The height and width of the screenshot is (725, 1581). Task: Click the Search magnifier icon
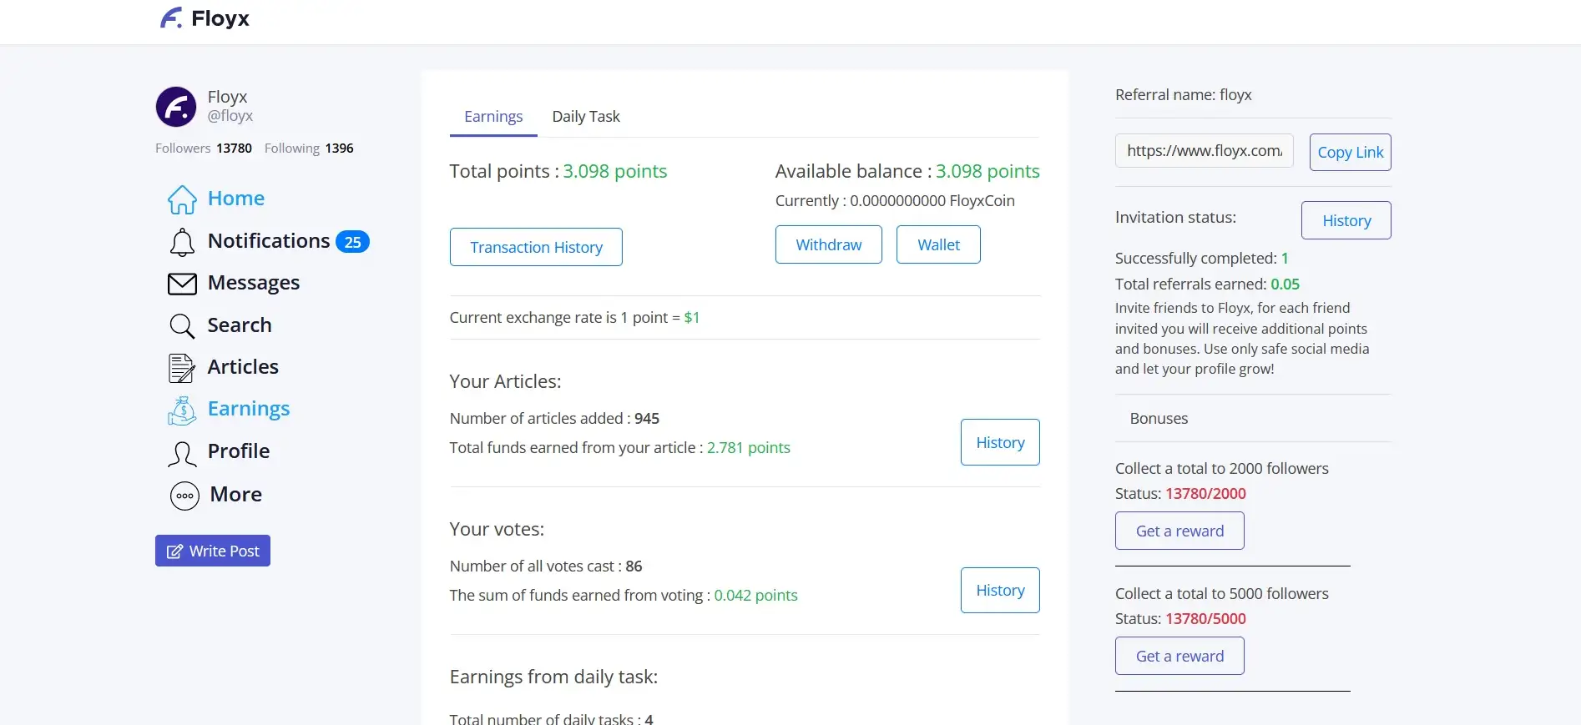(x=182, y=325)
